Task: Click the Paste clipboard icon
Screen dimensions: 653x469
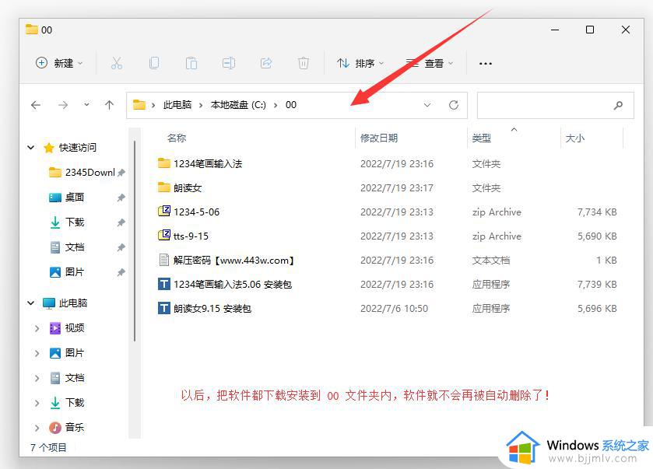Action: (191, 63)
